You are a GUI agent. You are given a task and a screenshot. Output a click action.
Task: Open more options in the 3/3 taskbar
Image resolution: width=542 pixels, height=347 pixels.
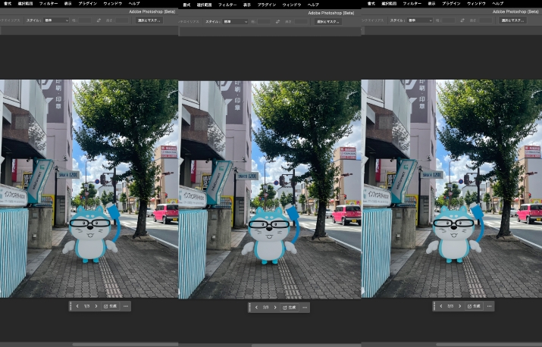pos(489,306)
